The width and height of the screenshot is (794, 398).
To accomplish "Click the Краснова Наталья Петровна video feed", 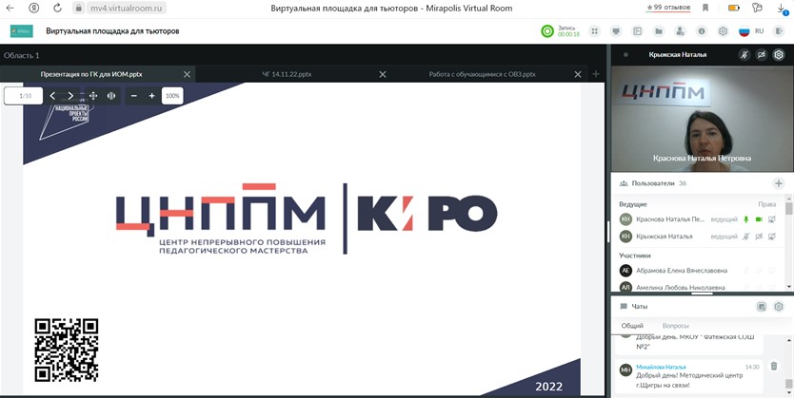I will 702,119.
